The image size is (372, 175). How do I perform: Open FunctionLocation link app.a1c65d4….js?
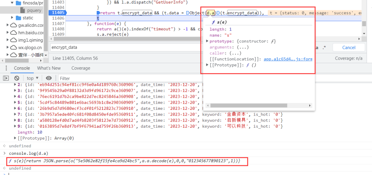[x=288, y=59]
